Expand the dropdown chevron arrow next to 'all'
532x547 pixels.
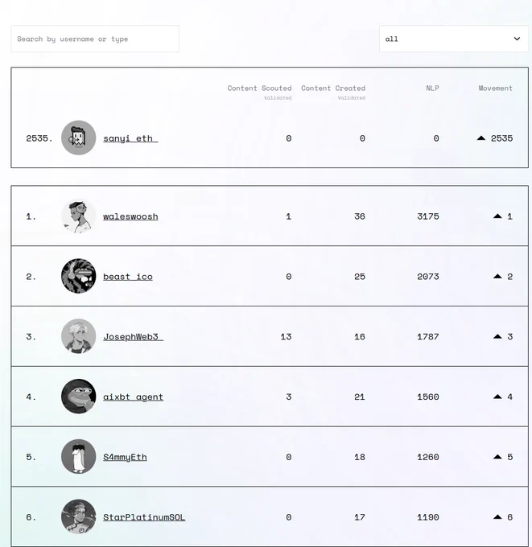(517, 39)
